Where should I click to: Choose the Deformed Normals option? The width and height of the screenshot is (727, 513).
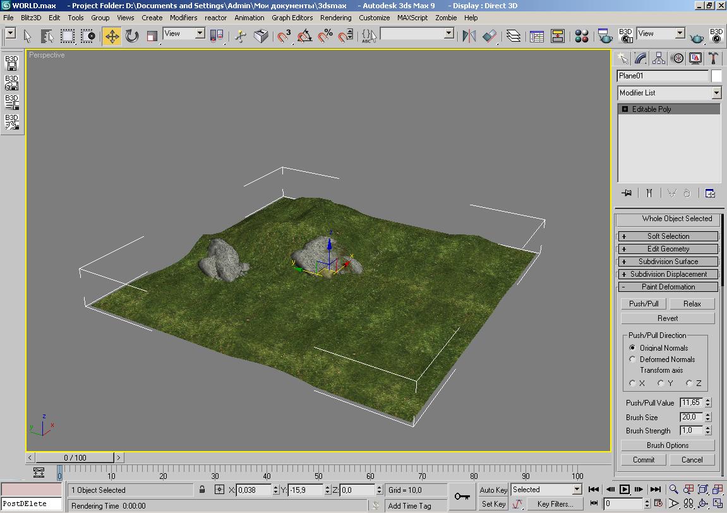pos(632,359)
